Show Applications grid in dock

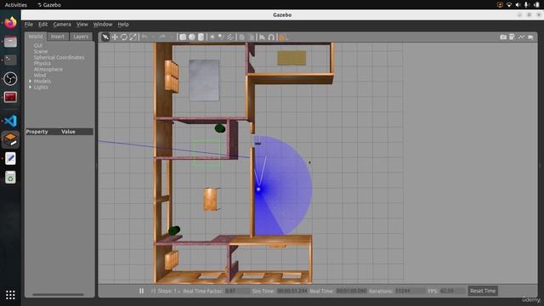pyautogui.click(x=10, y=295)
